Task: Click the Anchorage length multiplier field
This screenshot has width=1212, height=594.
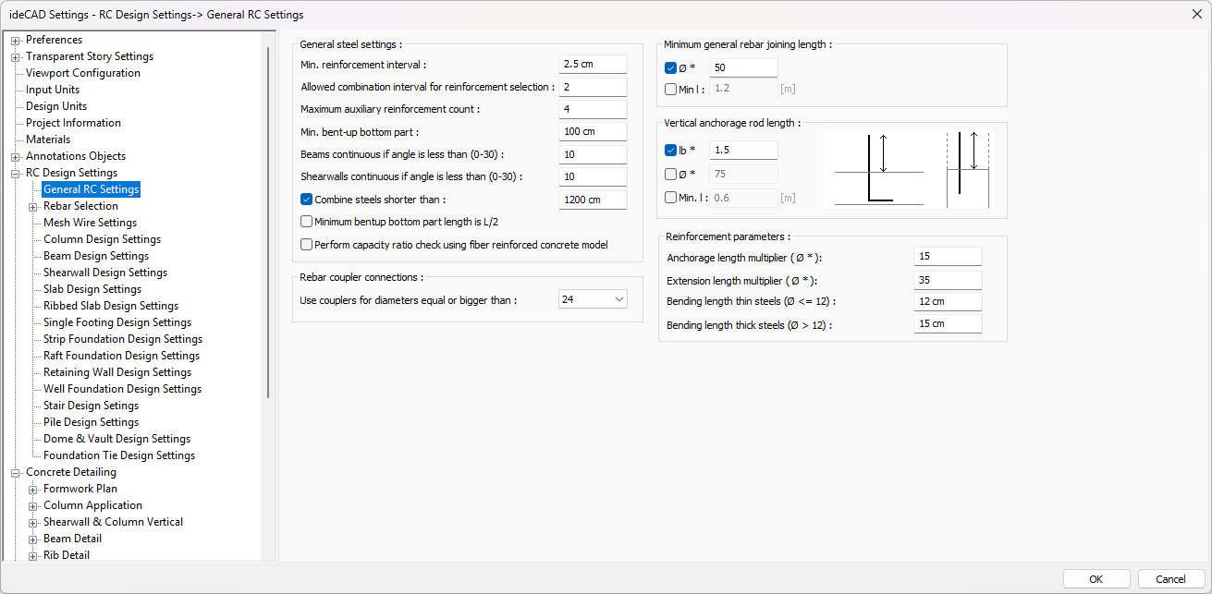Action: click(x=947, y=256)
